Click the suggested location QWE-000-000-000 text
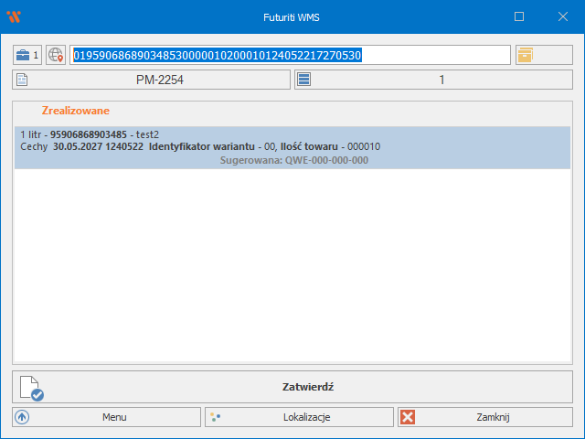The image size is (585, 439). click(294, 160)
